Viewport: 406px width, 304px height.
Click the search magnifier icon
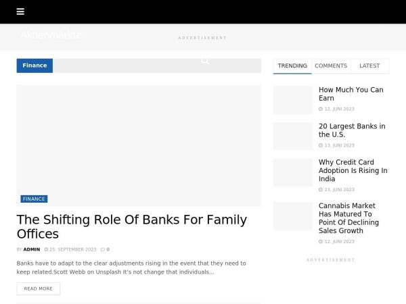pyautogui.click(x=205, y=61)
